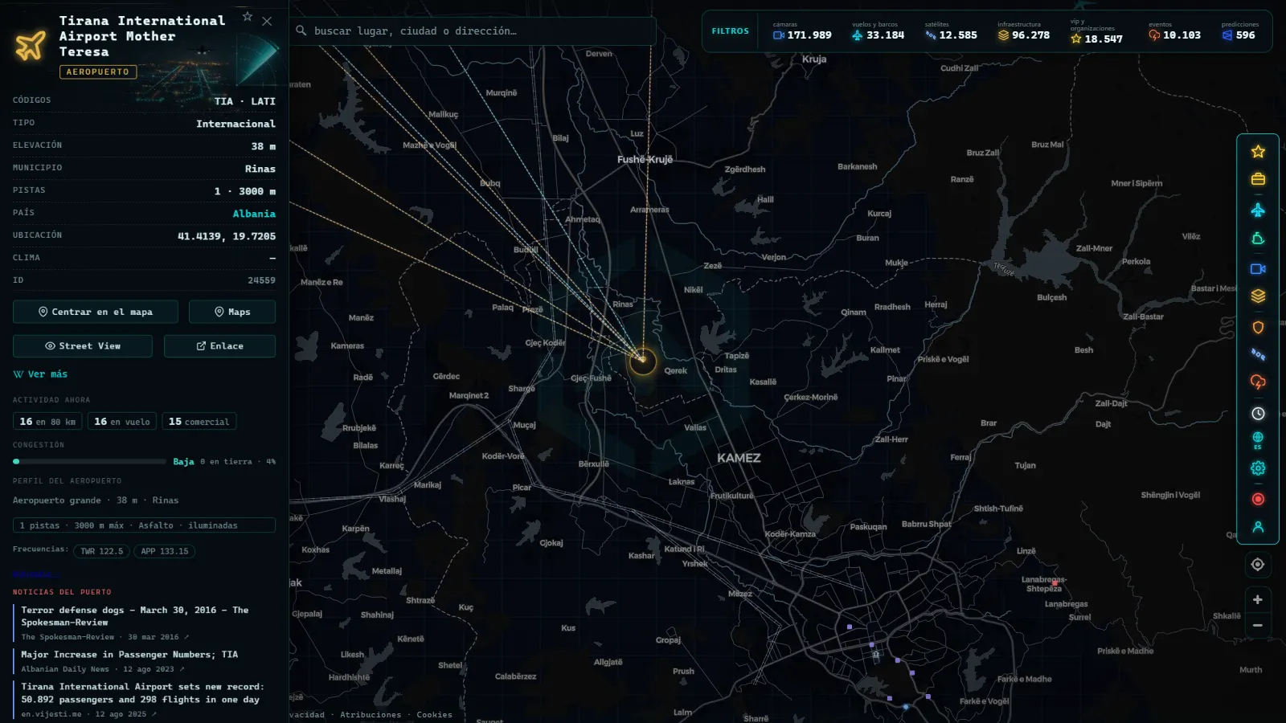Expand Ver más Wikipedia section
This screenshot has height=723, width=1286.
tap(40, 374)
